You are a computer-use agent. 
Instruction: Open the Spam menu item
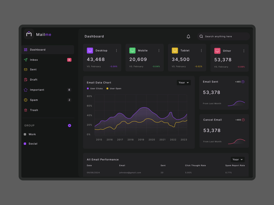[48, 100]
